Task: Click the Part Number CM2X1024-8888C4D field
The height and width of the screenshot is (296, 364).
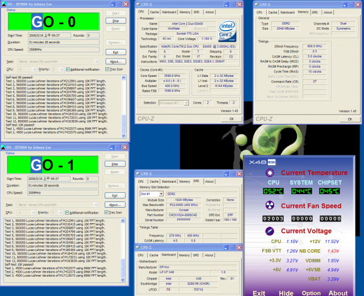Action: (183, 215)
